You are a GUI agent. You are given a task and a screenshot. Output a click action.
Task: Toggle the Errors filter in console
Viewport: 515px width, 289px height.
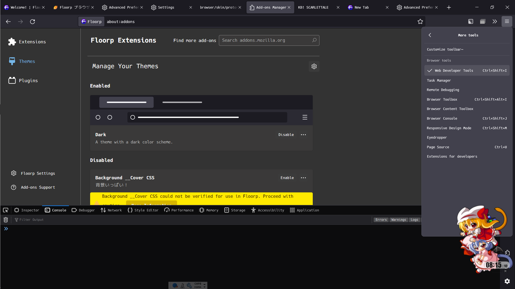tap(381, 220)
